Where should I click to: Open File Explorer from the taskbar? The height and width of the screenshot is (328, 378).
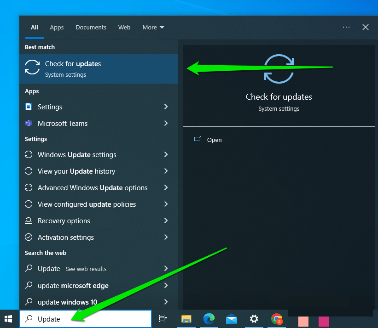pyautogui.click(x=186, y=319)
